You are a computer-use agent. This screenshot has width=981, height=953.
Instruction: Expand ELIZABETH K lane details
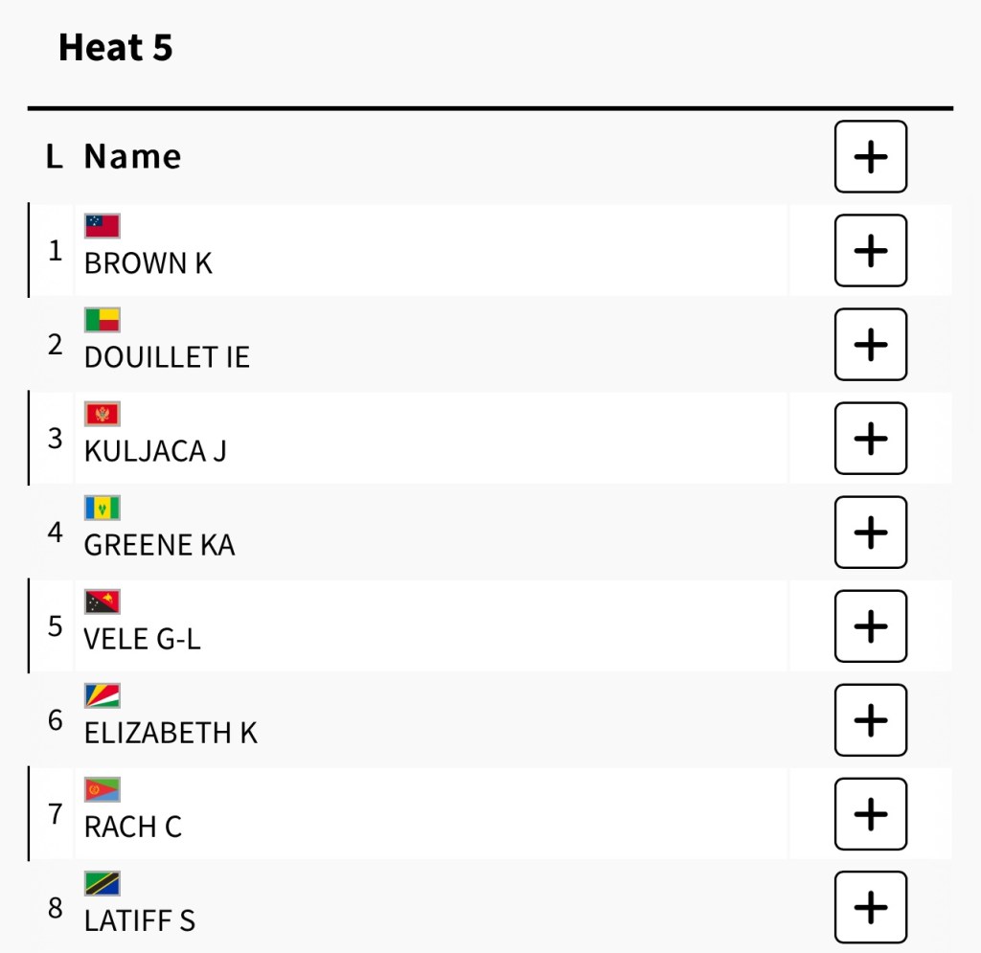pos(870,720)
